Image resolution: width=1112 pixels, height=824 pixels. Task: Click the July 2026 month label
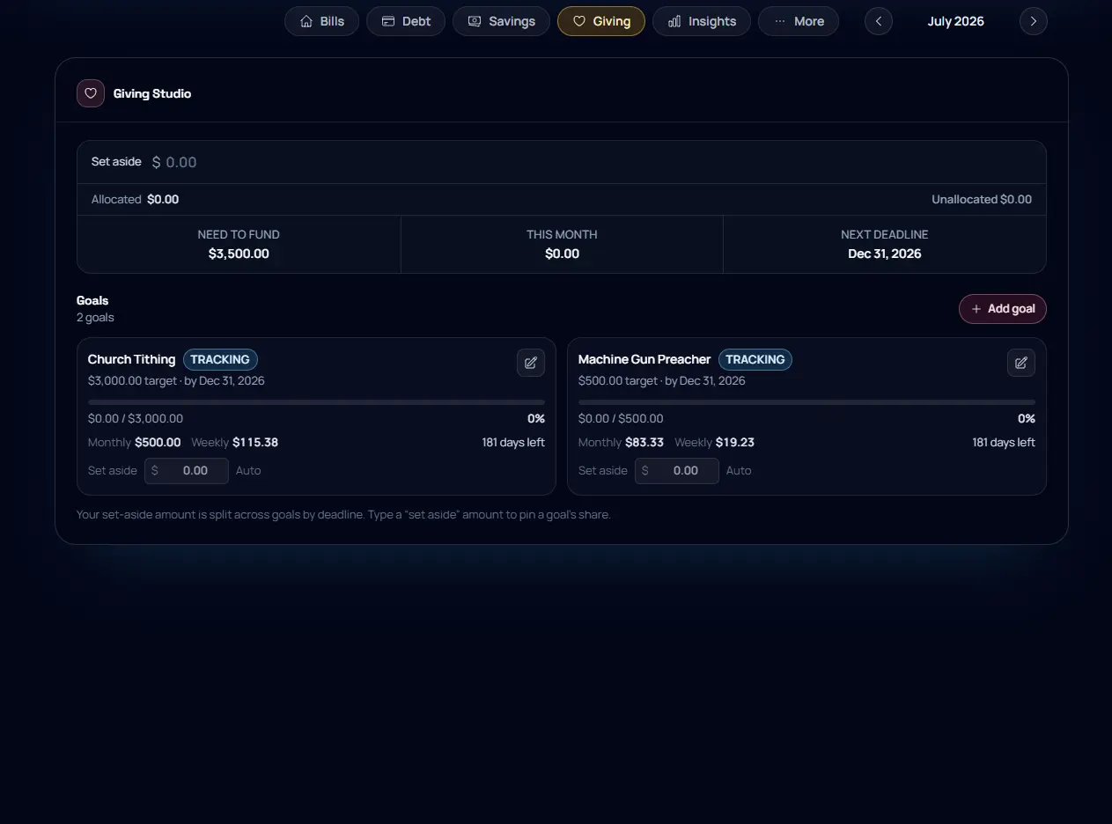pos(956,21)
